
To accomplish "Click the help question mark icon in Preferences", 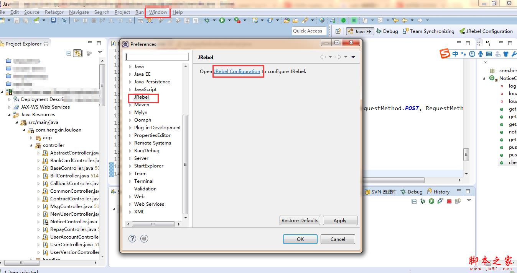I will click(x=132, y=239).
